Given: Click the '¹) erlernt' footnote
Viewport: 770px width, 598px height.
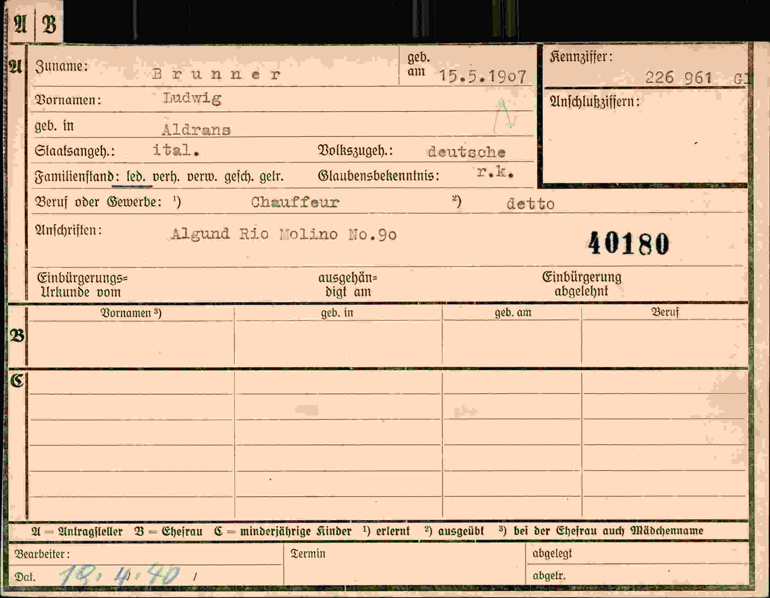Looking at the screenshot, I should [x=386, y=531].
